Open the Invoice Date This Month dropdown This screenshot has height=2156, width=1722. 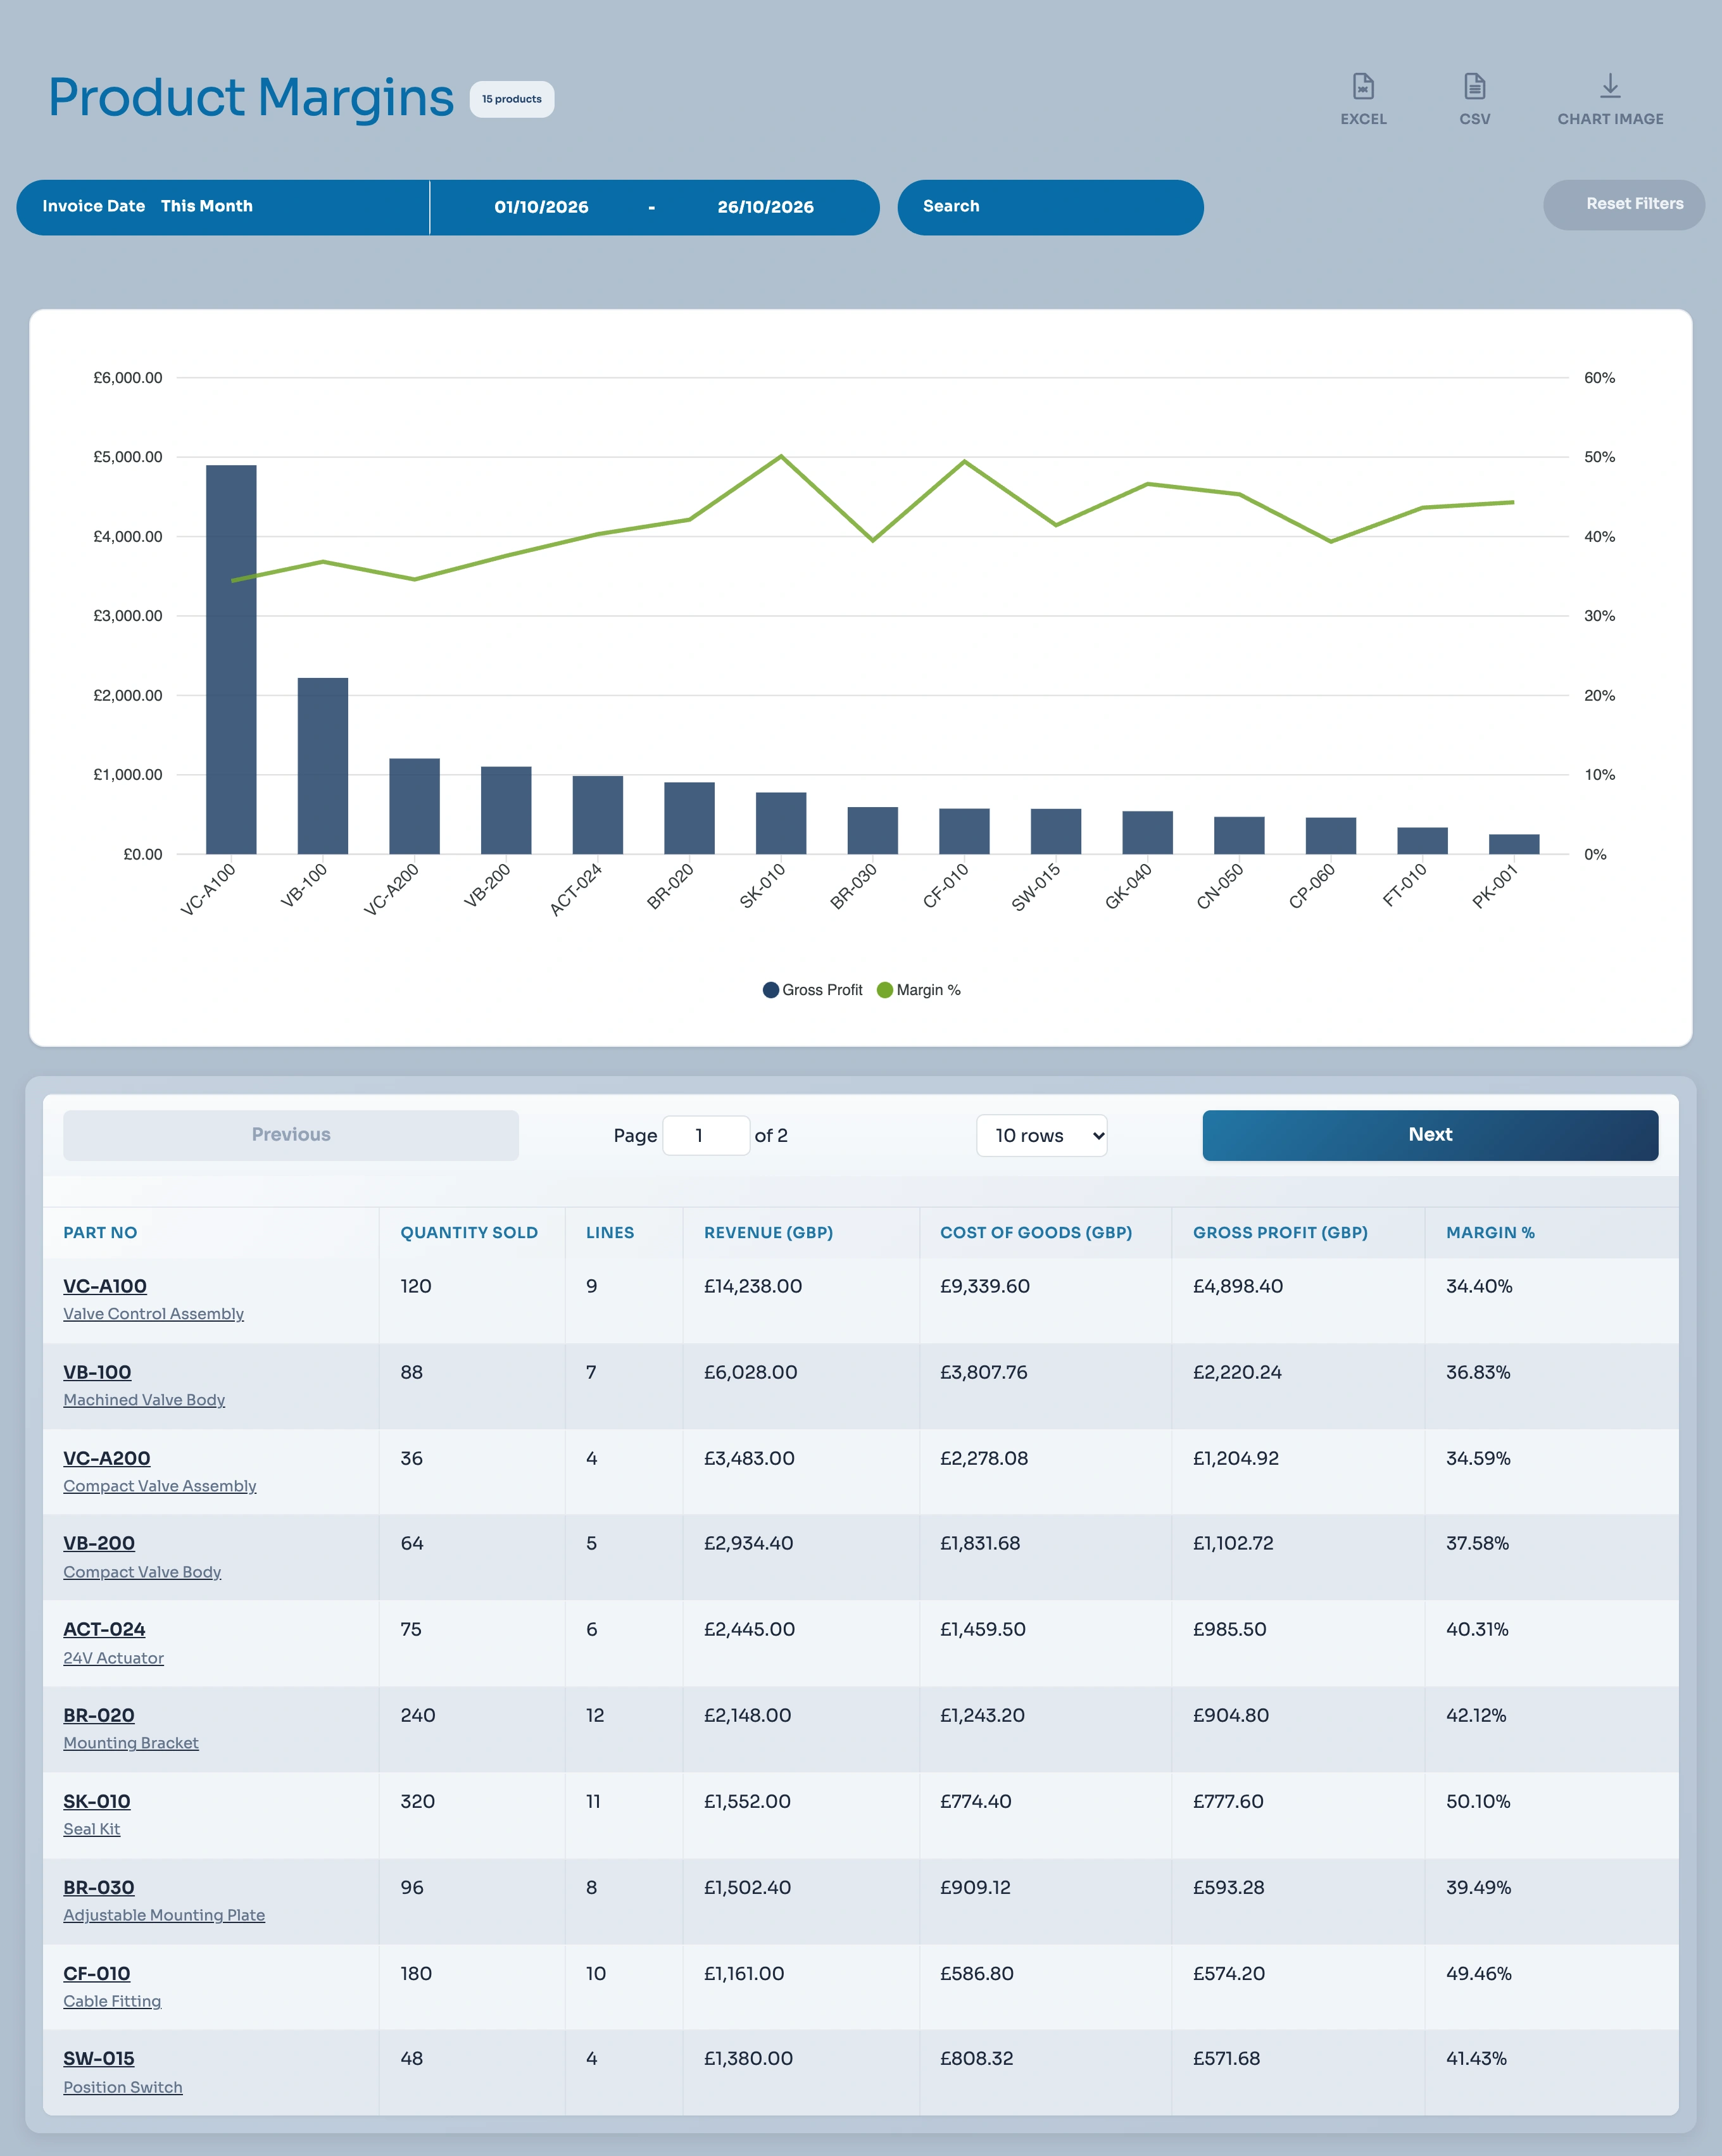pos(223,207)
